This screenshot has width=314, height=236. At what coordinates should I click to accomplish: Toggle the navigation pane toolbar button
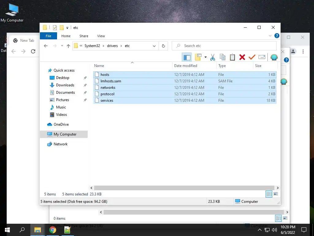point(187,57)
